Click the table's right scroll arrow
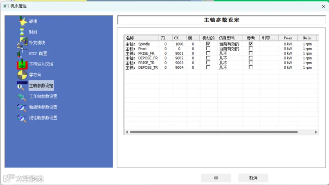The height and width of the screenshot is (185, 329). point(316,132)
